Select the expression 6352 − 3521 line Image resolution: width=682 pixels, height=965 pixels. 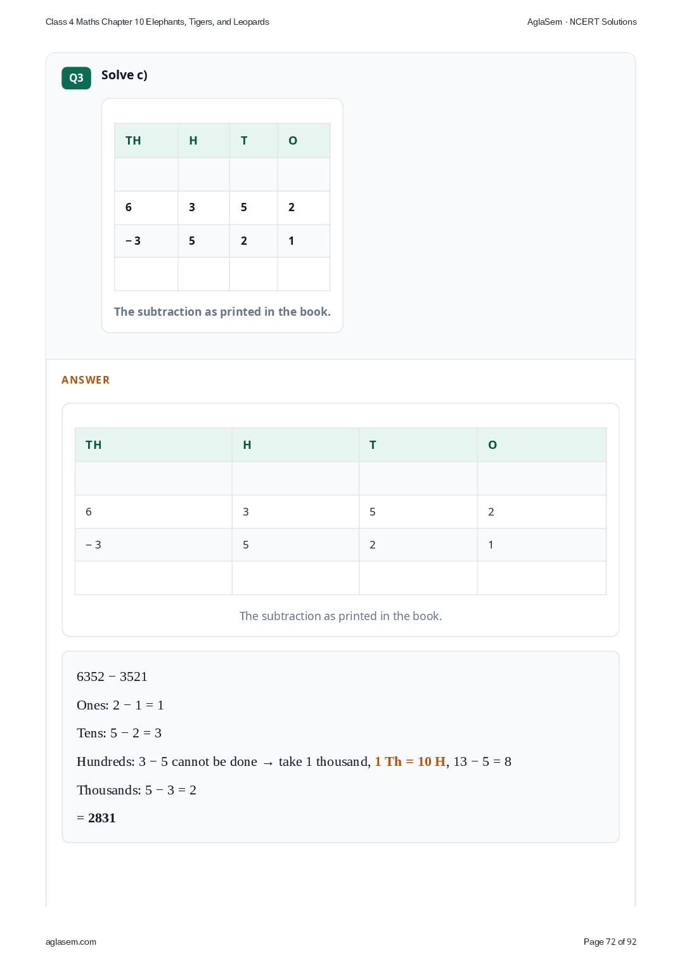[x=112, y=677]
